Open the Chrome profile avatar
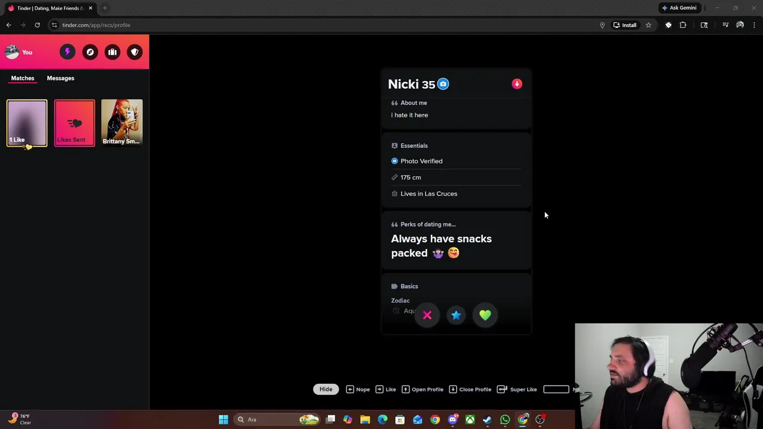The height and width of the screenshot is (429, 763). (740, 25)
